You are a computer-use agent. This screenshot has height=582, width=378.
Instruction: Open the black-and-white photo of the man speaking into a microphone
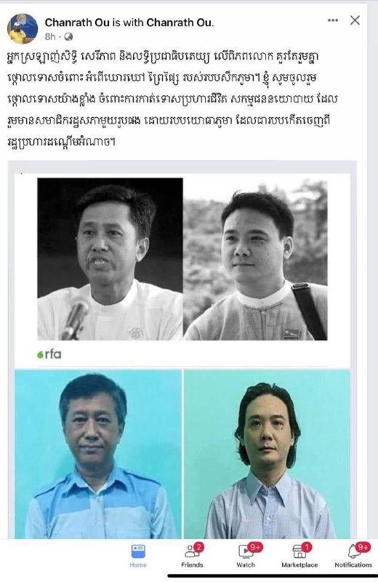tap(110, 259)
